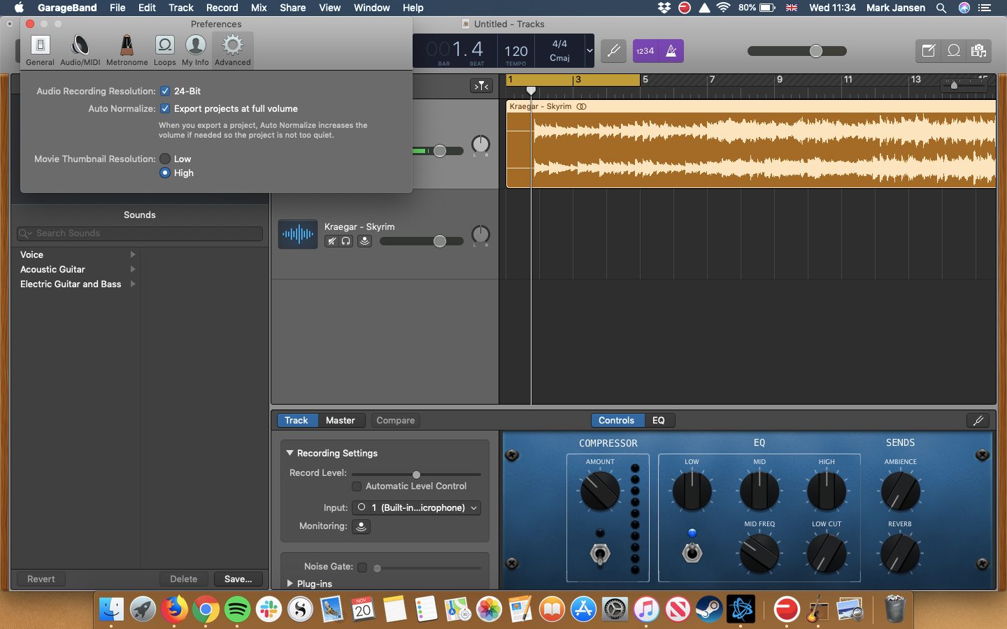The width and height of the screenshot is (1007, 629).
Task: Expand the Plug-ins section
Action: (290, 583)
